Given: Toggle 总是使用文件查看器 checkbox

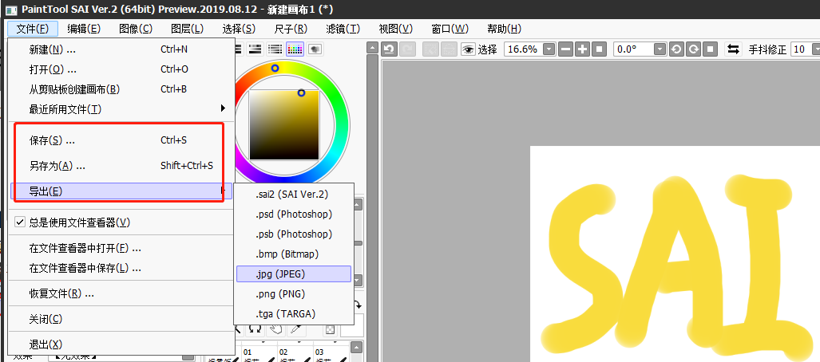Looking at the screenshot, I should point(21,222).
